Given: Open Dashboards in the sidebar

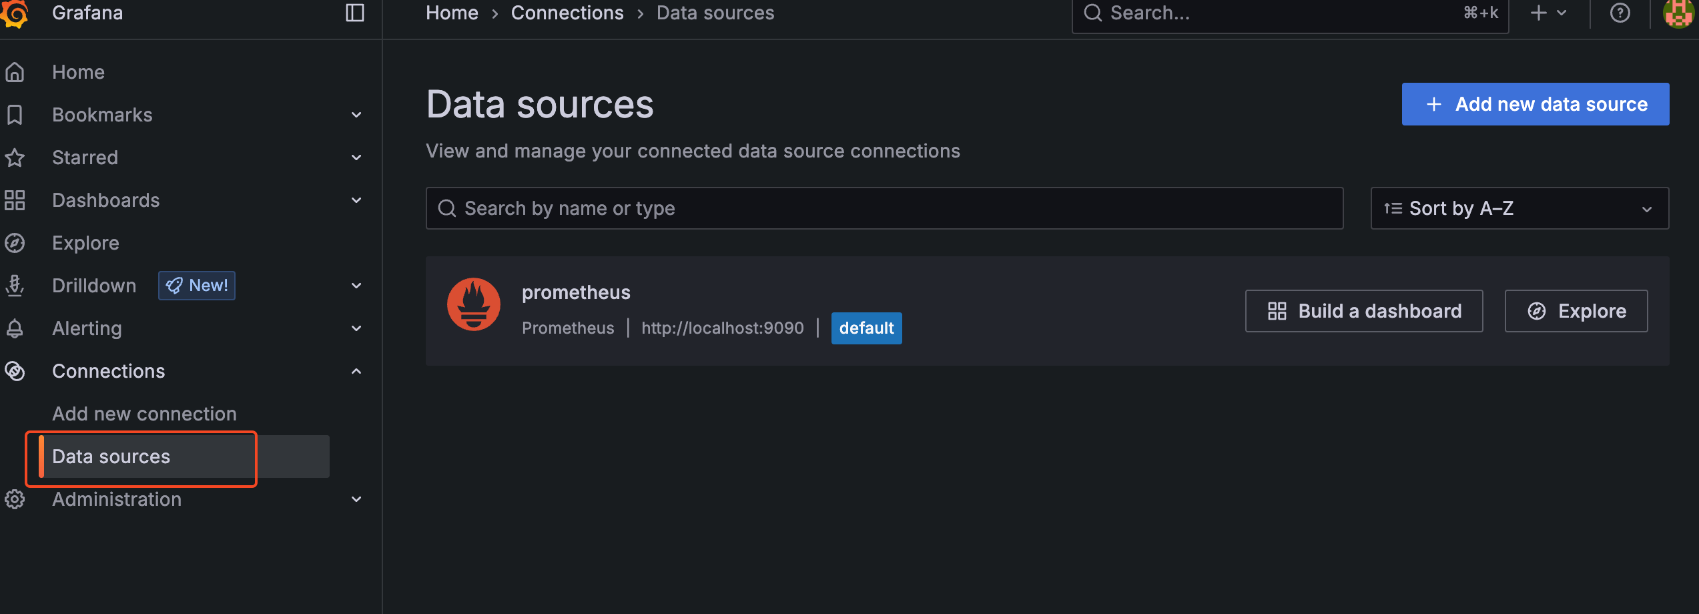Looking at the screenshot, I should [105, 200].
